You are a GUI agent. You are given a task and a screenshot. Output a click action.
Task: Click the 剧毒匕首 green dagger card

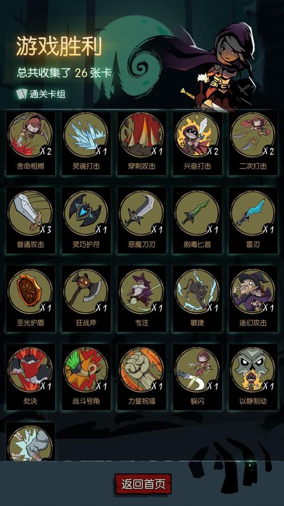[198, 221]
